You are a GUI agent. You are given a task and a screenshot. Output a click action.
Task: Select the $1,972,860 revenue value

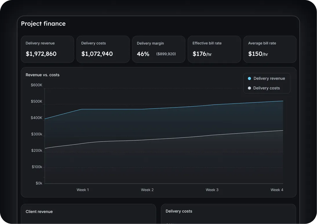point(41,54)
